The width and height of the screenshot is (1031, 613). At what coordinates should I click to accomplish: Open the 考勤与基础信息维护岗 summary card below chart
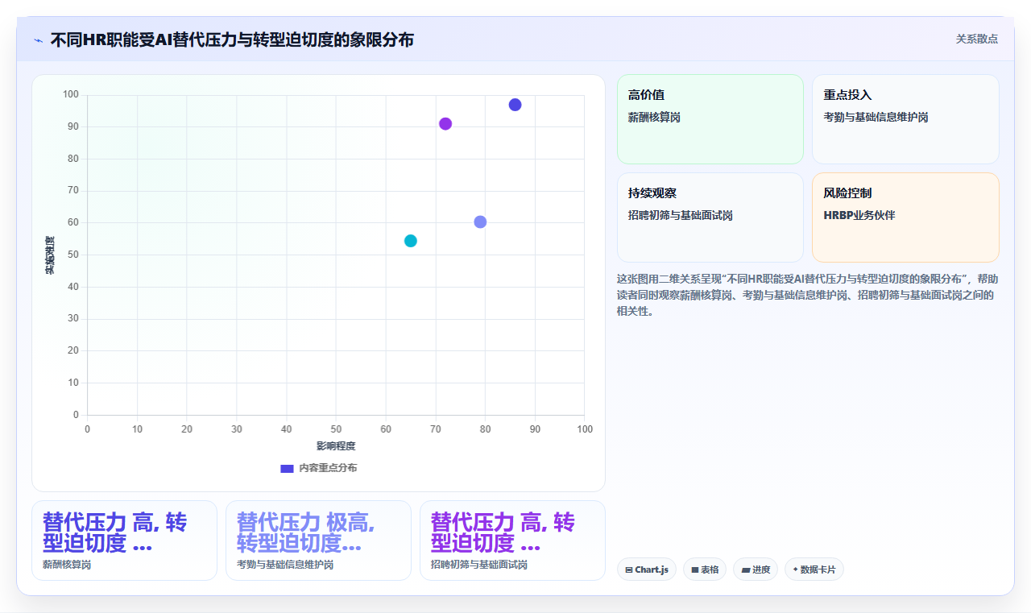(x=318, y=541)
